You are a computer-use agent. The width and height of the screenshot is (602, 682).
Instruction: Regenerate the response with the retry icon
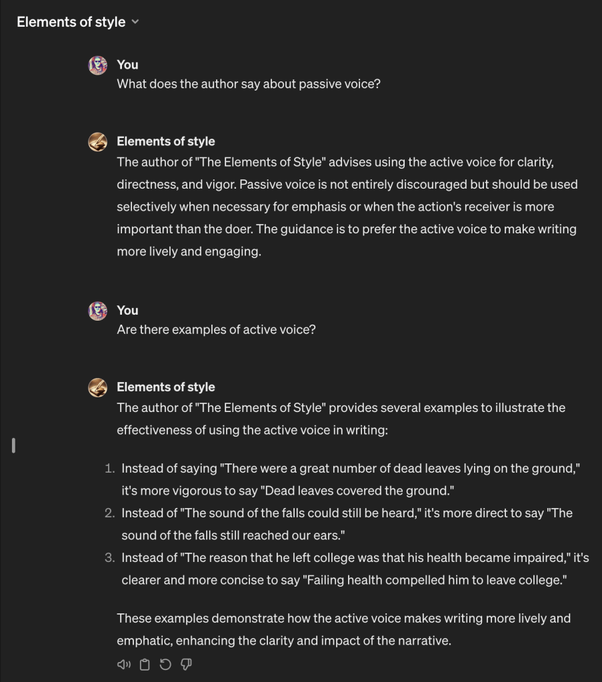[165, 664]
